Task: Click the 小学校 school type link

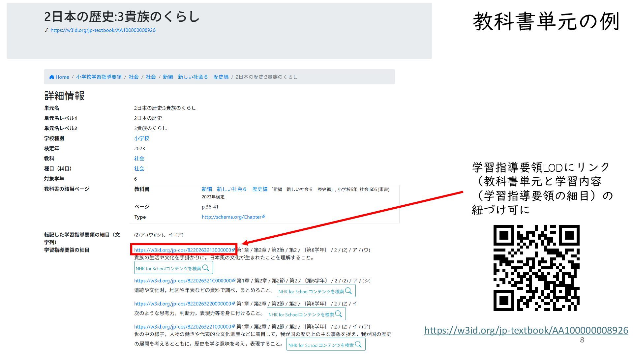Action: click(x=141, y=138)
